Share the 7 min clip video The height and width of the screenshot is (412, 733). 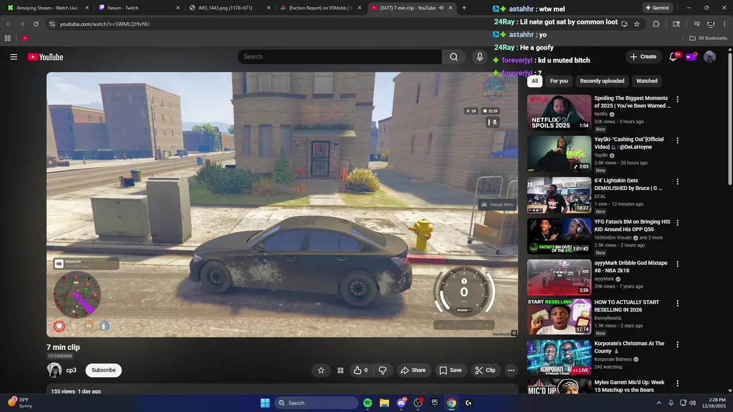(413, 370)
